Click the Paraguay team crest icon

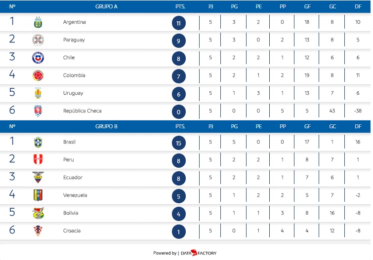point(38,40)
